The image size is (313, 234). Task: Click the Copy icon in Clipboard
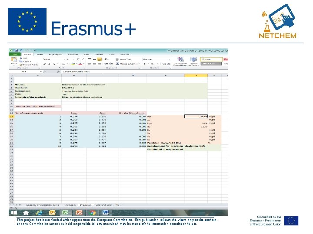(x=21, y=61)
